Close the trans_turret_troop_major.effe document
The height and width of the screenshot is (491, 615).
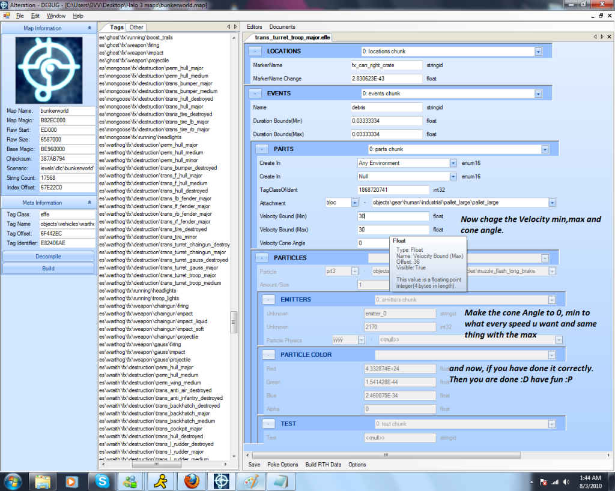tap(609, 37)
